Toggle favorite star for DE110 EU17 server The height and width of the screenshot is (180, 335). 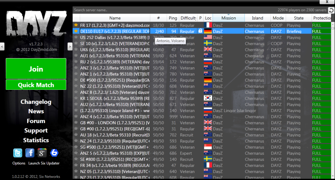pos(76,31)
